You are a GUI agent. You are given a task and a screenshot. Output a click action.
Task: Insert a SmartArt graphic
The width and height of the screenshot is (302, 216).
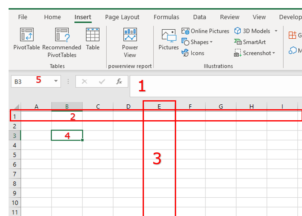[250, 42]
